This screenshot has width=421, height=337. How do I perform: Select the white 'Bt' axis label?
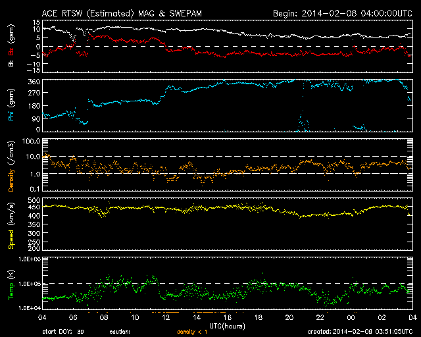coord(11,63)
